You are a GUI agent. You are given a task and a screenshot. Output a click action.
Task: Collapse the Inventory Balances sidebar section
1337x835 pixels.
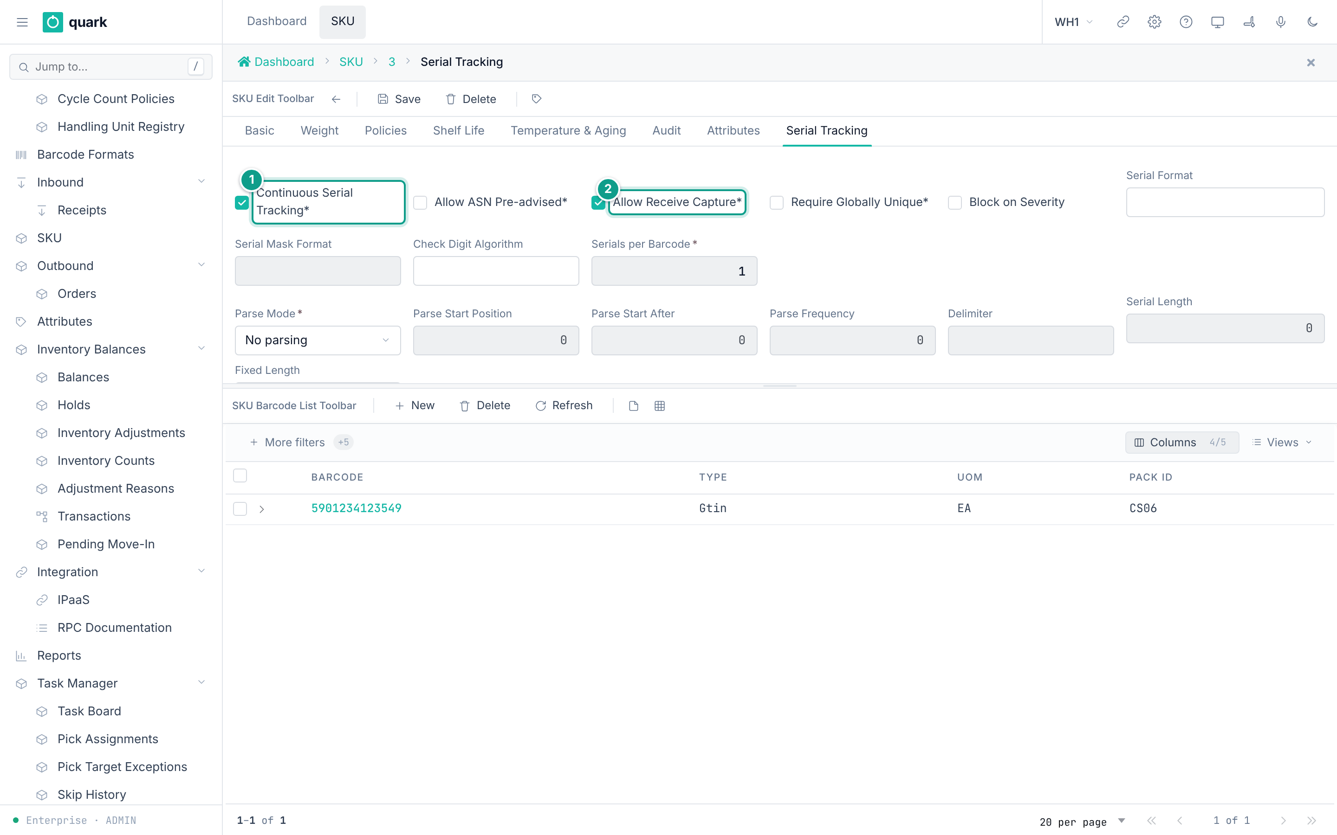[201, 349]
